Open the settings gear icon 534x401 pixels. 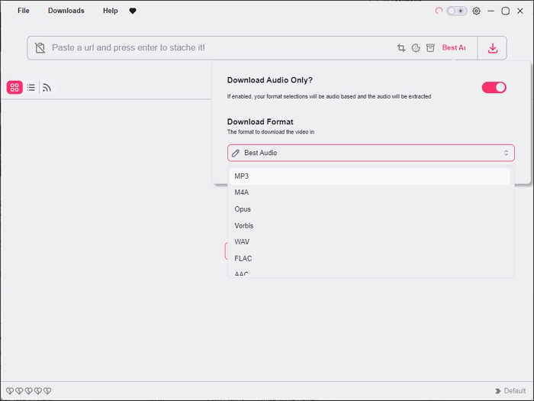click(477, 11)
